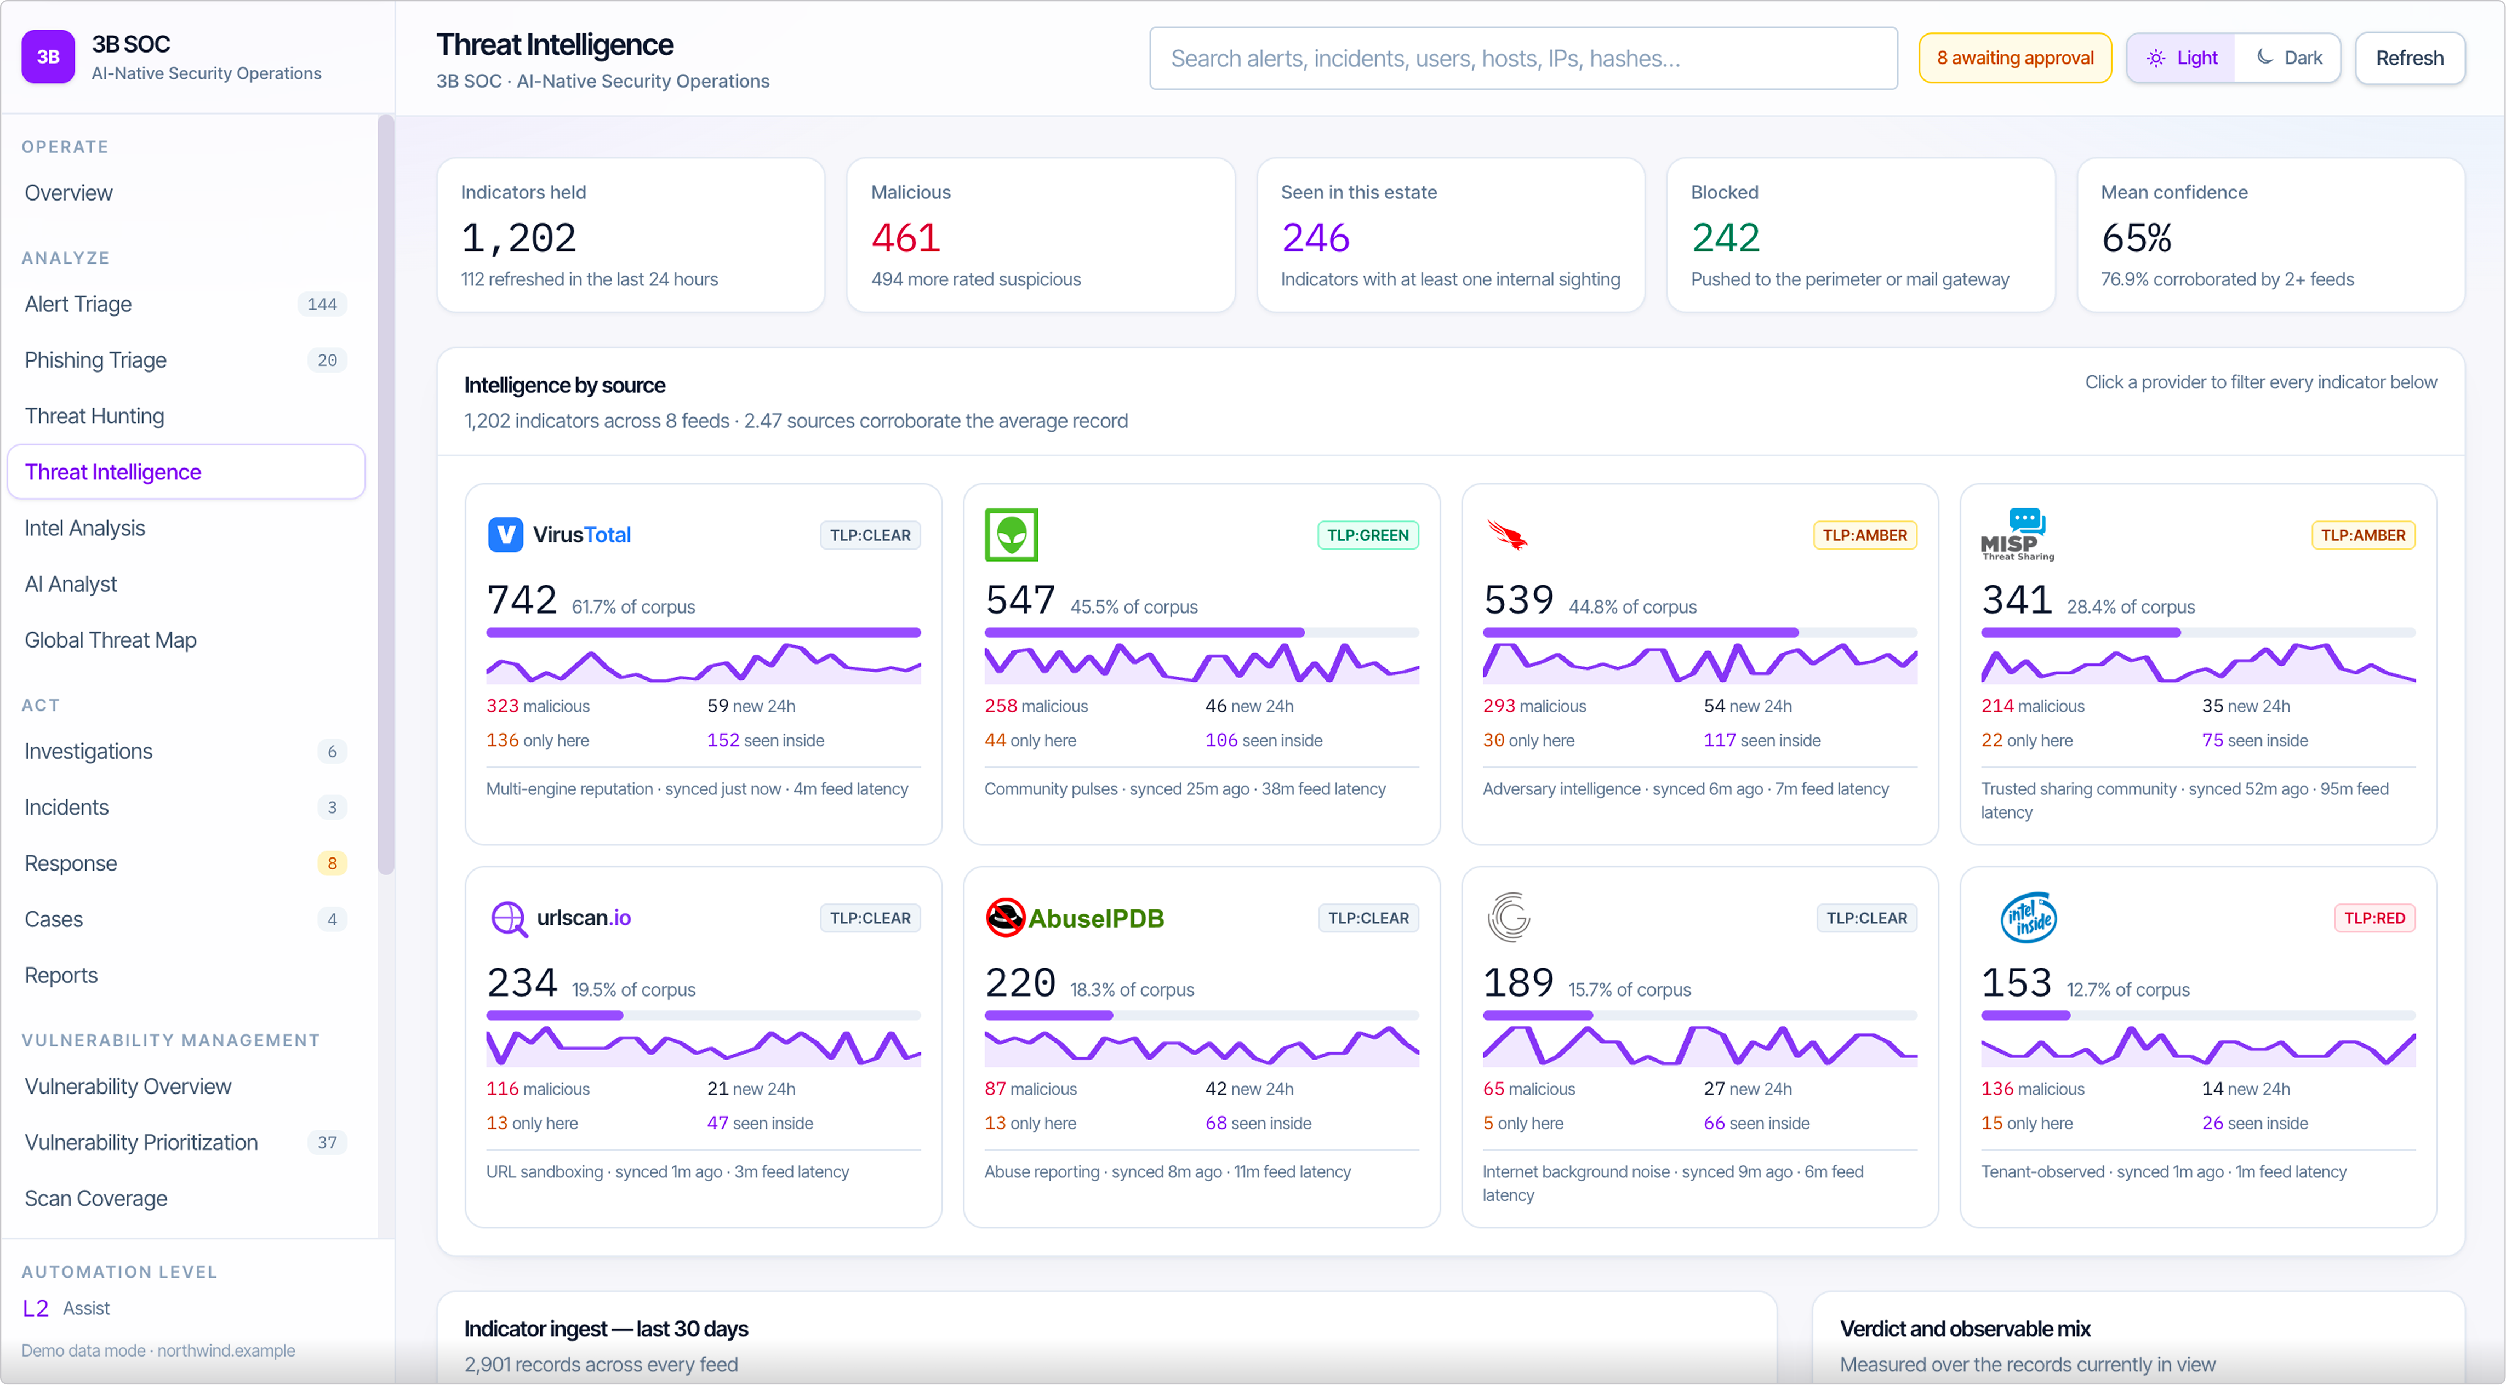Click the sidebar vertical scrollbar
The height and width of the screenshot is (1385, 2506).
(x=385, y=496)
